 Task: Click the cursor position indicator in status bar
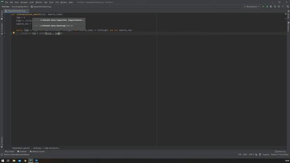point(240,154)
